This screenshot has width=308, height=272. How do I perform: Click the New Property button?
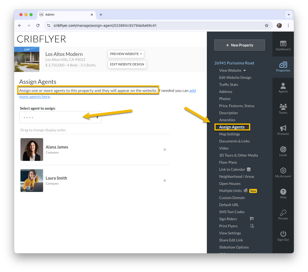(x=240, y=45)
